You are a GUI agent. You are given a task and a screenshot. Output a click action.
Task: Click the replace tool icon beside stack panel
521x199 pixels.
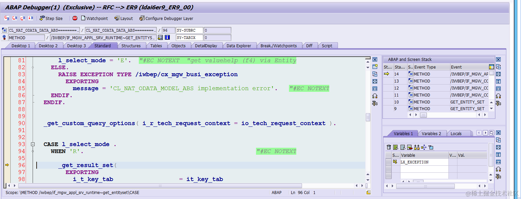pos(498,67)
